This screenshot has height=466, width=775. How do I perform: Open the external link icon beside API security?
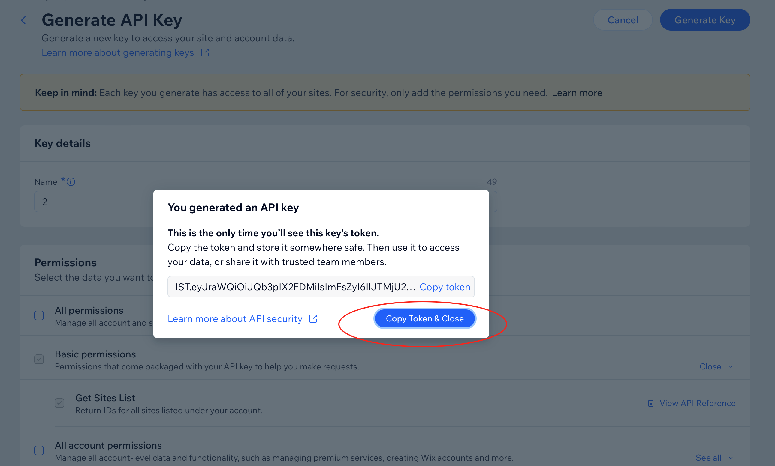313,319
